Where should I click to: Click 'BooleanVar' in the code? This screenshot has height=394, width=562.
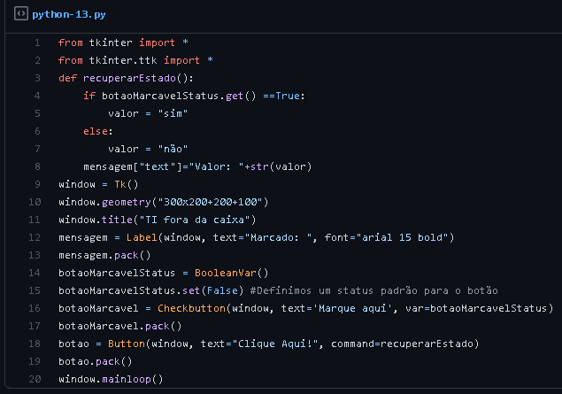[x=226, y=273]
